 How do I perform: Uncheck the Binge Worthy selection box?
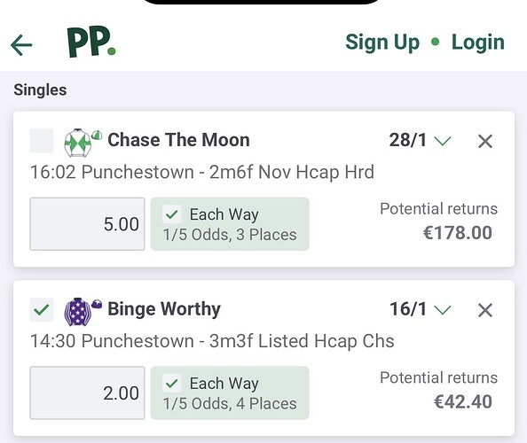coord(42,310)
